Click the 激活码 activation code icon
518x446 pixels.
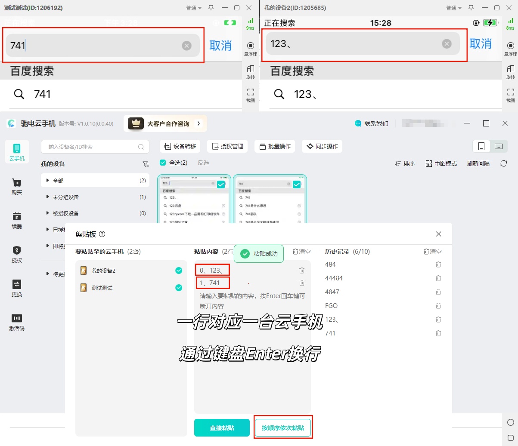click(17, 319)
